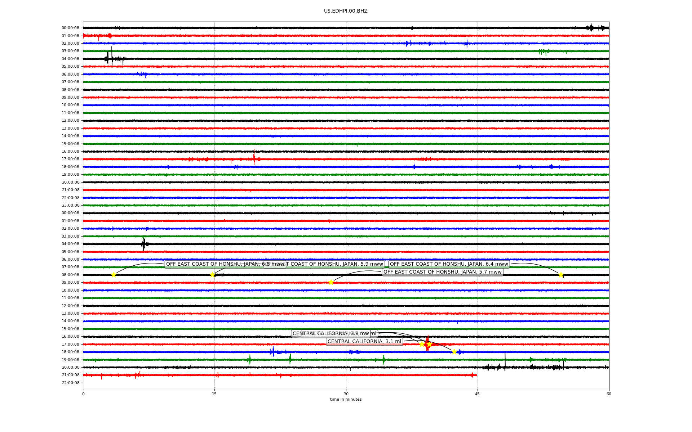Click the Honshu Japan 6.4 mww annotation label

pos(449,264)
